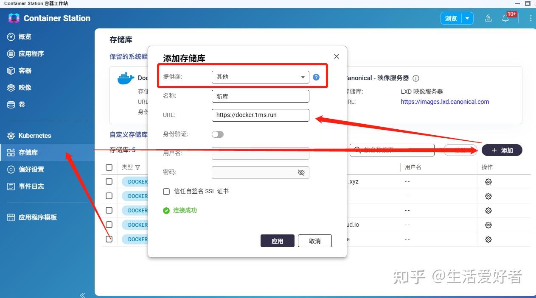Click the 密码 password field
This screenshot has height=298, width=536.
[x=260, y=173]
